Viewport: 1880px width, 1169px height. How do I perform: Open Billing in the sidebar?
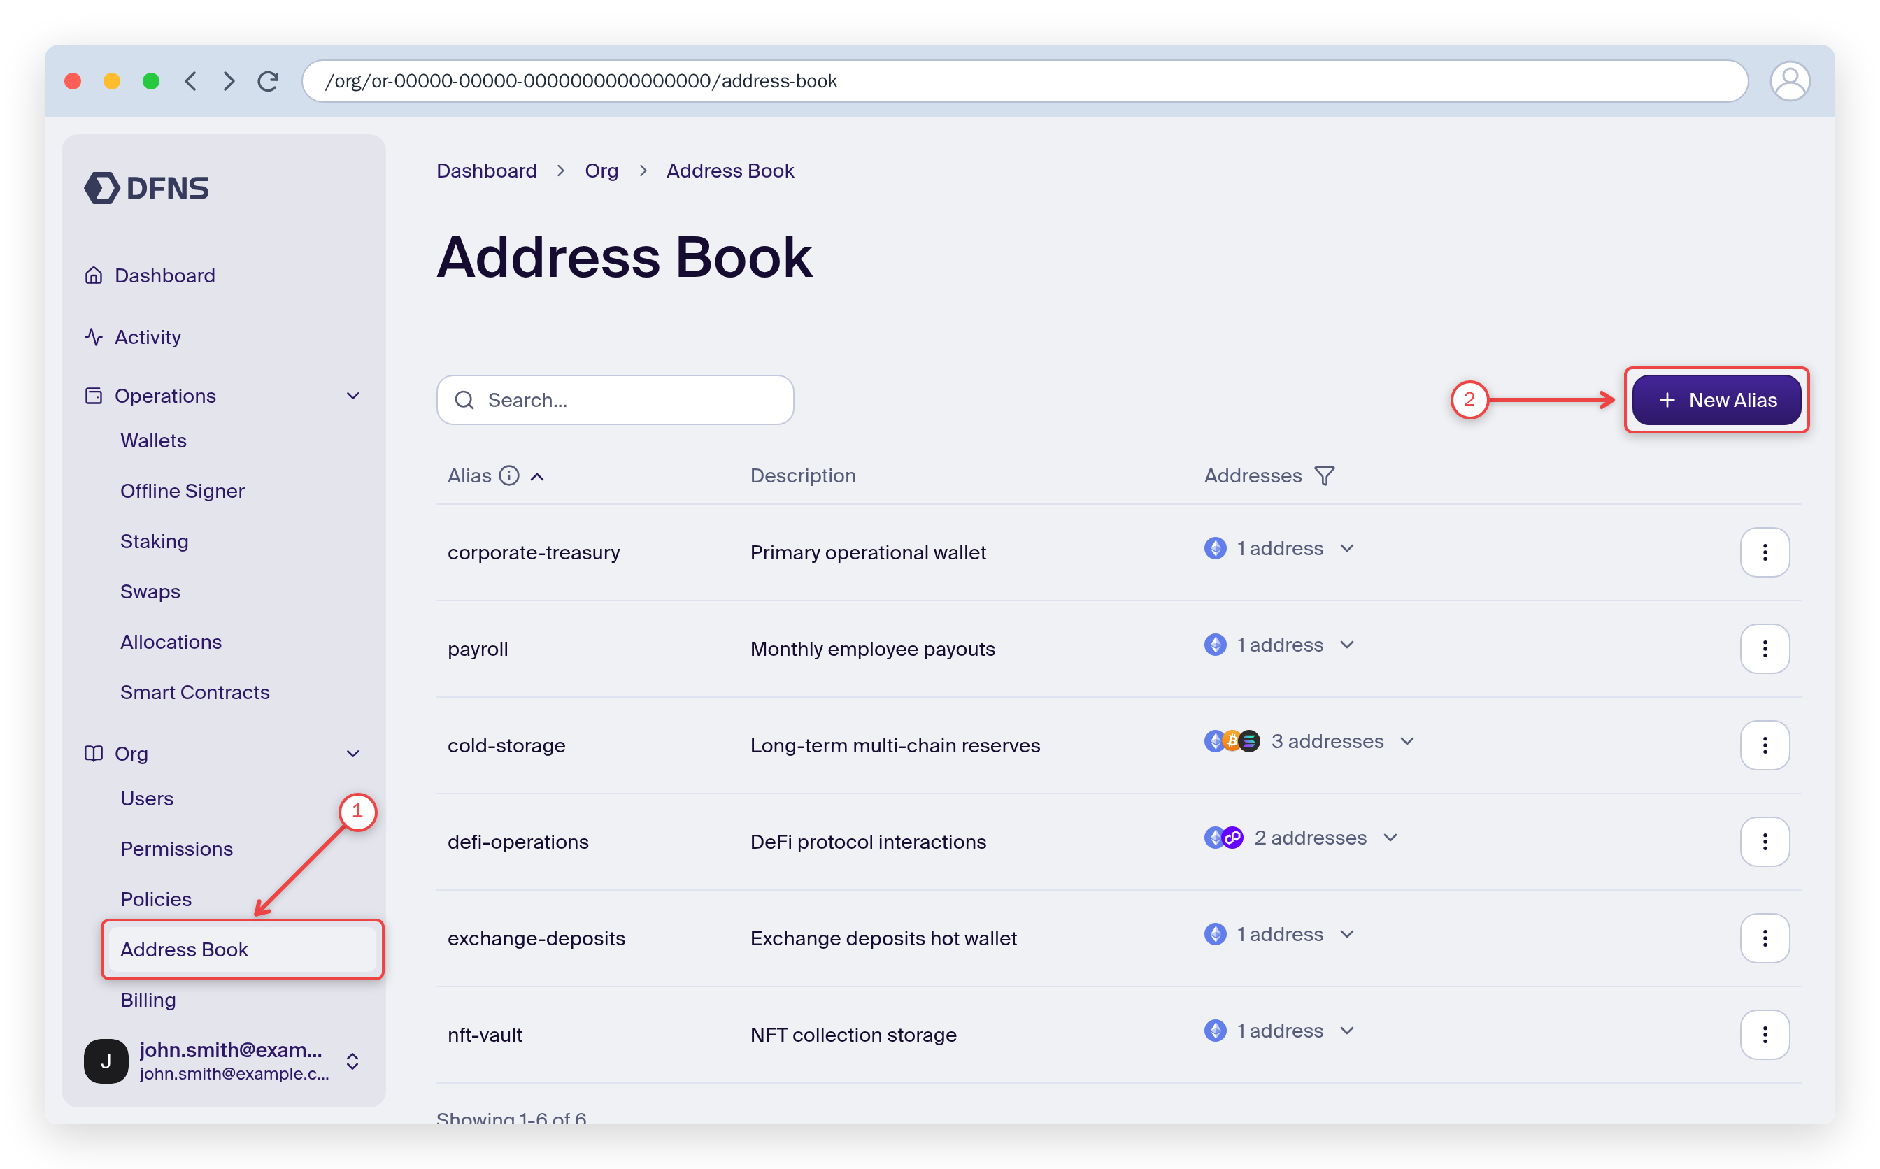pos(148,1000)
